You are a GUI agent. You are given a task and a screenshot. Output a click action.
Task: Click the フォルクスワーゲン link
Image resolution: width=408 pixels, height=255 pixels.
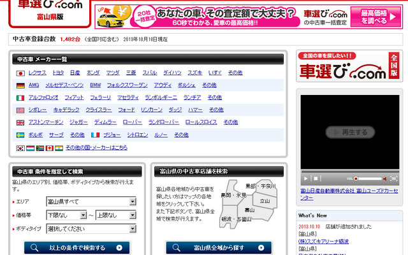click(127, 85)
